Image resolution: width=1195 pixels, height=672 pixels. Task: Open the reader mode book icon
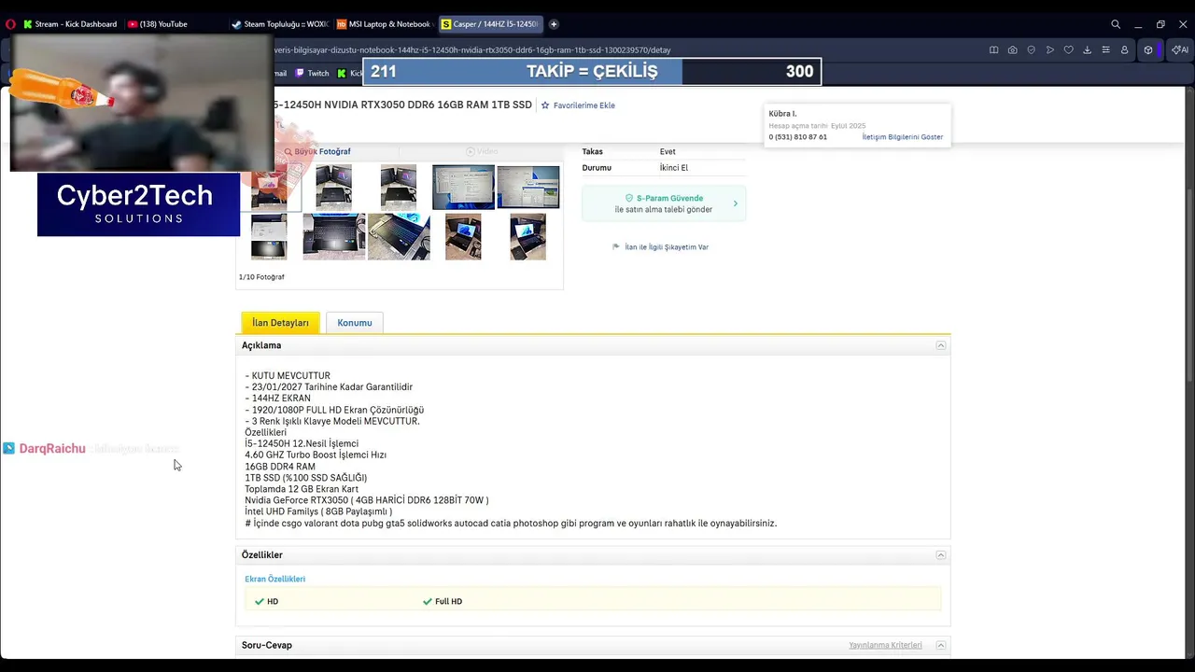pos(994,49)
